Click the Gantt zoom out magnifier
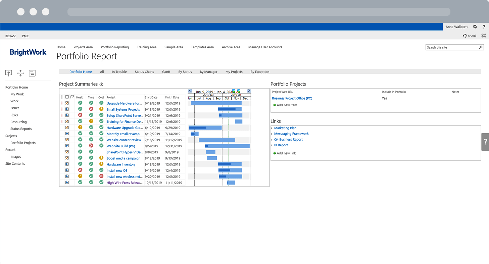 (x=238, y=91)
